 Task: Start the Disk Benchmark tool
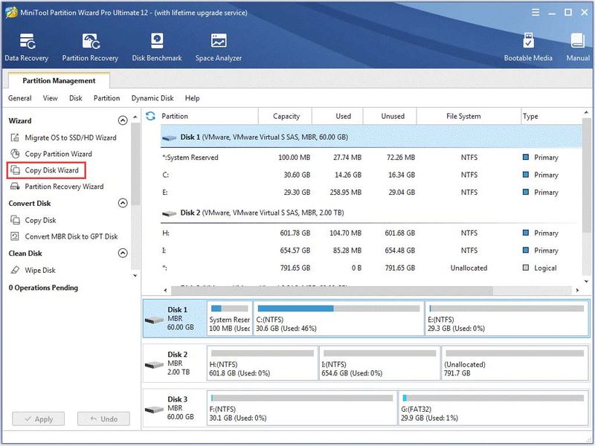(x=157, y=48)
